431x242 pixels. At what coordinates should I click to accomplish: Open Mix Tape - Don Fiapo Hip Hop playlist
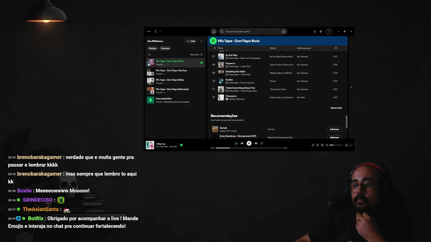pos(175,72)
